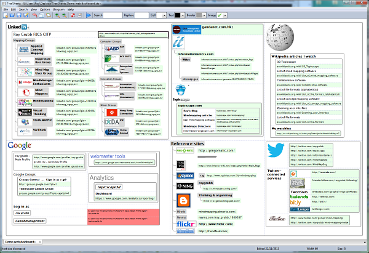
Task: Click the Topicscape blue logo
Action: click(x=181, y=90)
